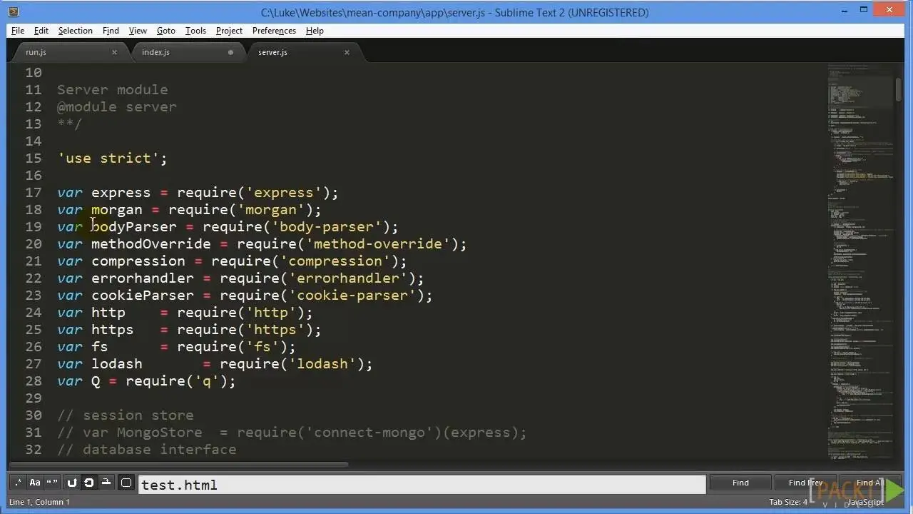This screenshot has width=913, height=514.
Task: Click 'express' variable name on line 17
Action: click(121, 192)
